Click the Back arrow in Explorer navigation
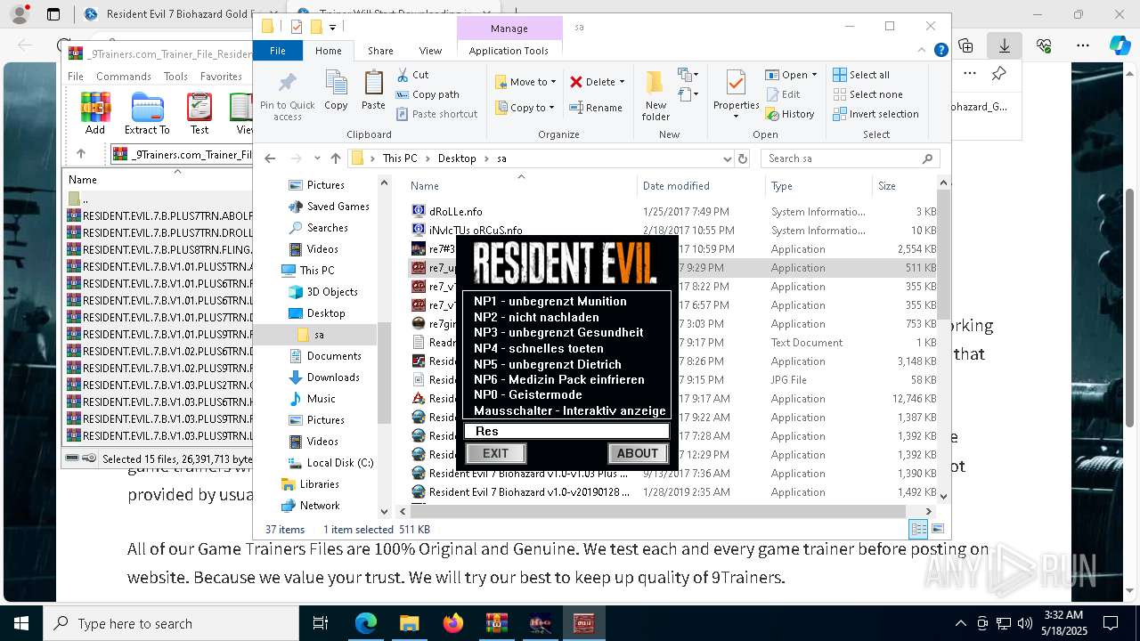This screenshot has width=1140, height=641. [x=270, y=158]
